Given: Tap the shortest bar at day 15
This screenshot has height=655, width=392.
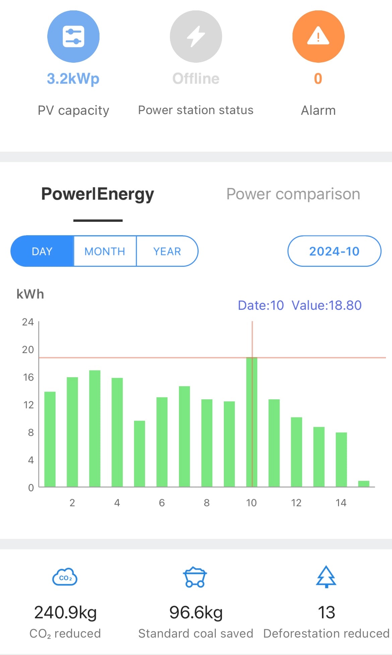Looking at the screenshot, I should pos(364,484).
